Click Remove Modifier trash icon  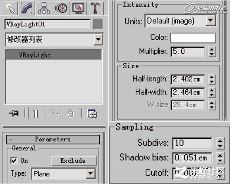[70, 113]
